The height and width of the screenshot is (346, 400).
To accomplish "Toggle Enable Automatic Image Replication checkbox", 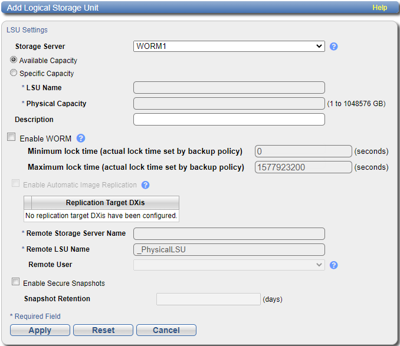I will pyautogui.click(x=16, y=184).
